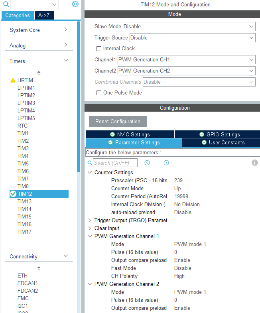
Task: Enable the Internal Clock checkbox
Action: 99,49
